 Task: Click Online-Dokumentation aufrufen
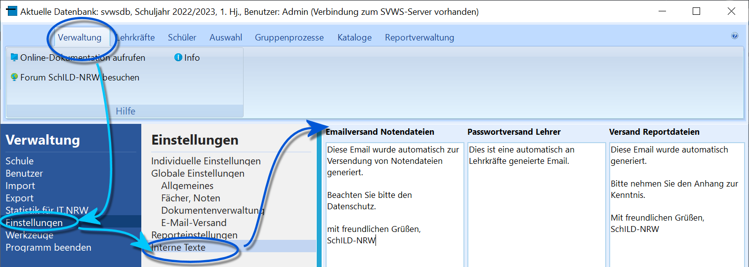(x=78, y=58)
